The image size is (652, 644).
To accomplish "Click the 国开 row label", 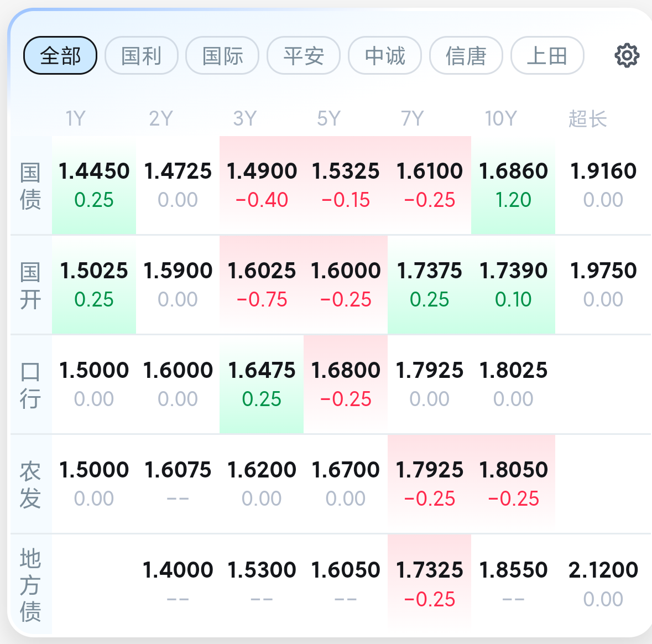I will tap(30, 285).
